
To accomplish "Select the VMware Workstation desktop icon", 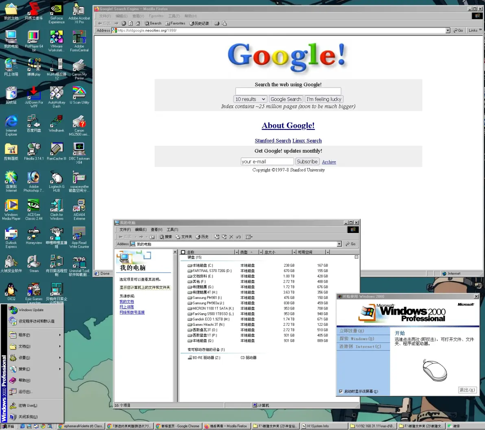I will coord(56,41).
